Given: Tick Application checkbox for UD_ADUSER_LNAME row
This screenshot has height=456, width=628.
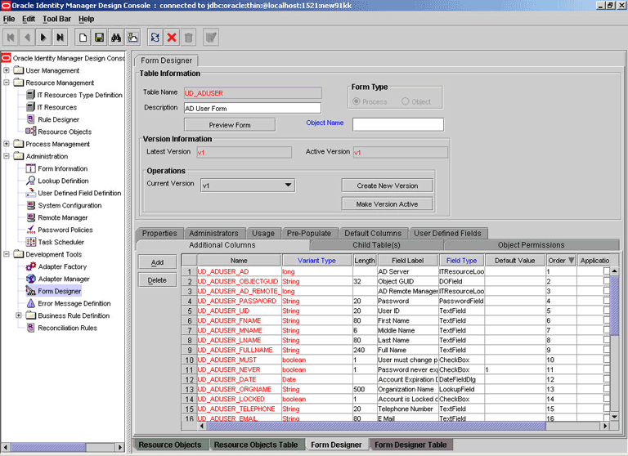Looking at the screenshot, I should pyautogui.click(x=607, y=340).
